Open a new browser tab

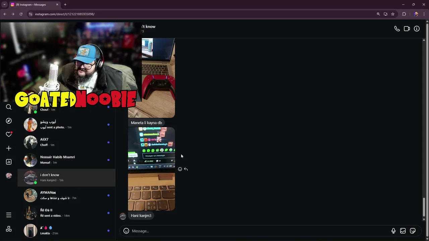coord(65,5)
